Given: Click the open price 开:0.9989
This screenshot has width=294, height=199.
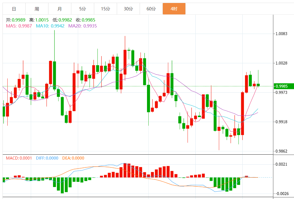Looking at the screenshot, I should [x=16, y=20].
